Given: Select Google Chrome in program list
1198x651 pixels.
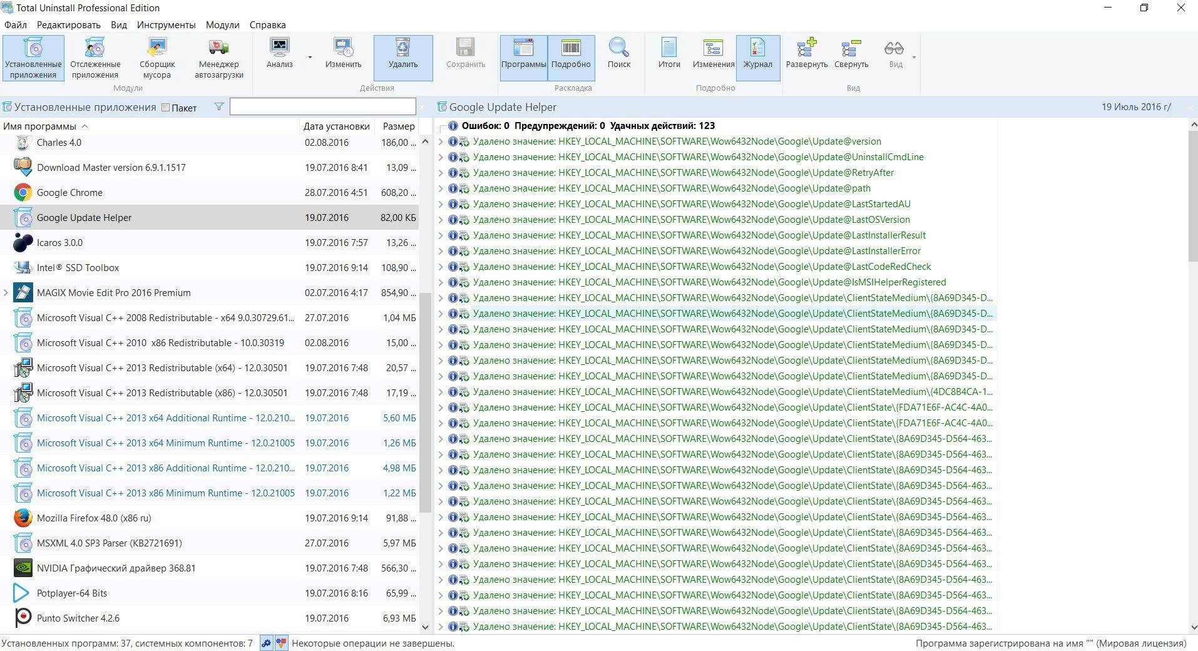Looking at the screenshot, I should click(209, 192).
